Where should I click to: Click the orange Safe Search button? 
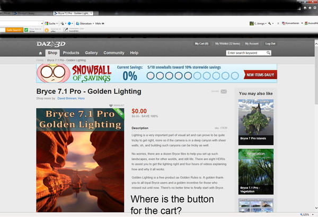coord(14,30)
